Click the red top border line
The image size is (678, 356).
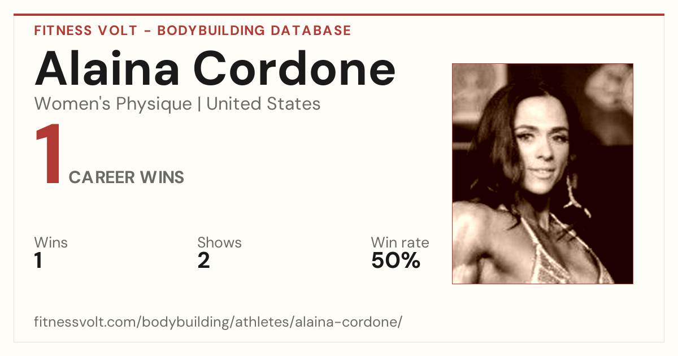pyautogui.click(x=339, y=15)
